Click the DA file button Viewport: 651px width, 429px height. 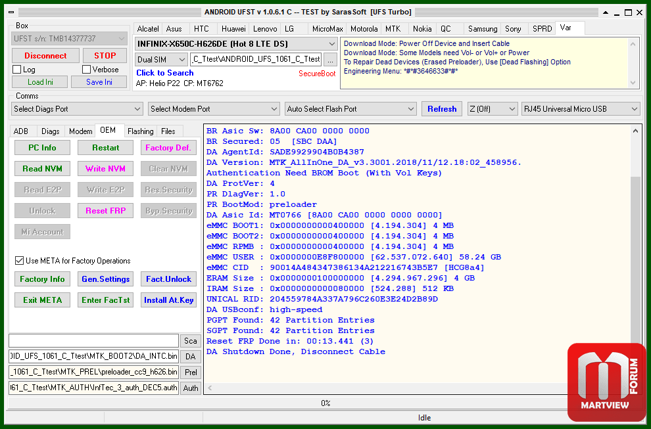191,356
